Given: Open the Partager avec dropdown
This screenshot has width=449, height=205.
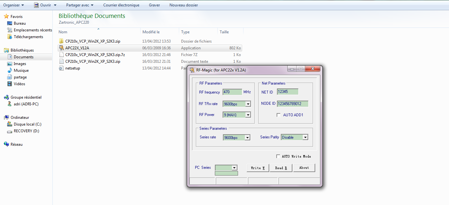Looking at the screenshot, I should pyautogui.click(x=80, y=5).
